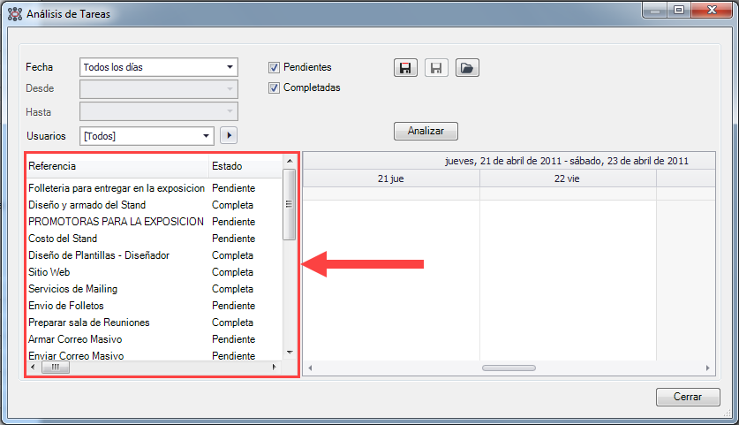
Task: Click the open folder icon
Action: [x=467, y=68]
